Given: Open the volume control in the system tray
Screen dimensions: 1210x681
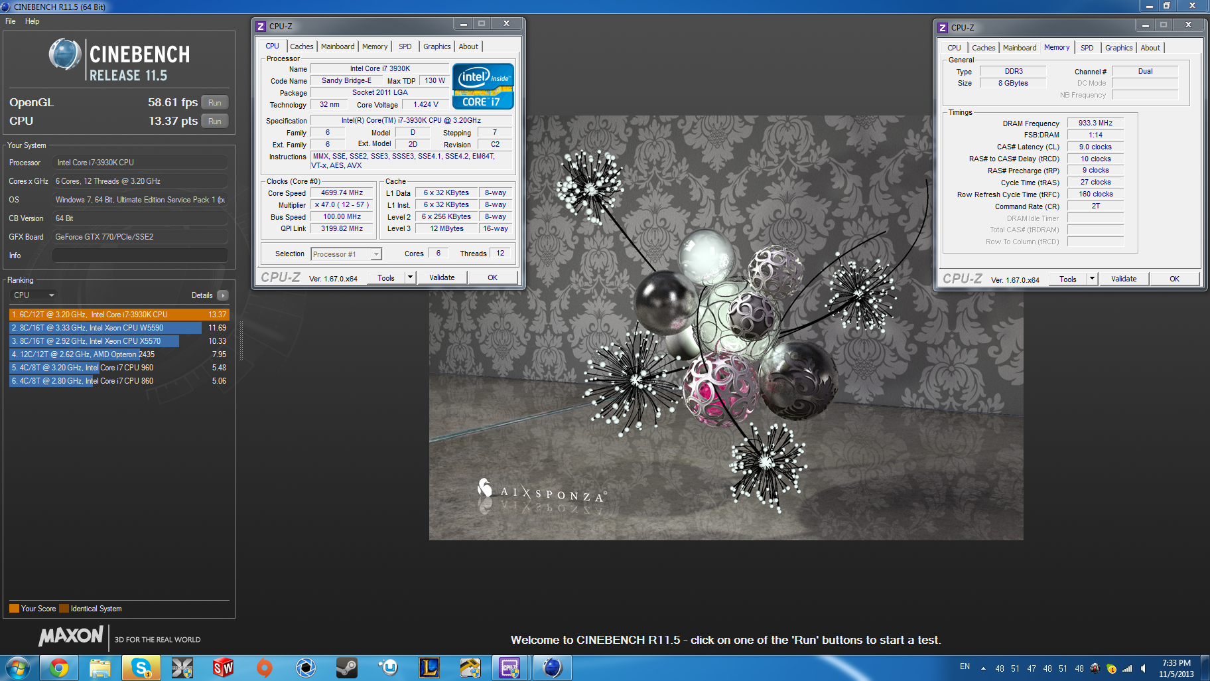Looking at the screenshot, I should pos(1143,668).
